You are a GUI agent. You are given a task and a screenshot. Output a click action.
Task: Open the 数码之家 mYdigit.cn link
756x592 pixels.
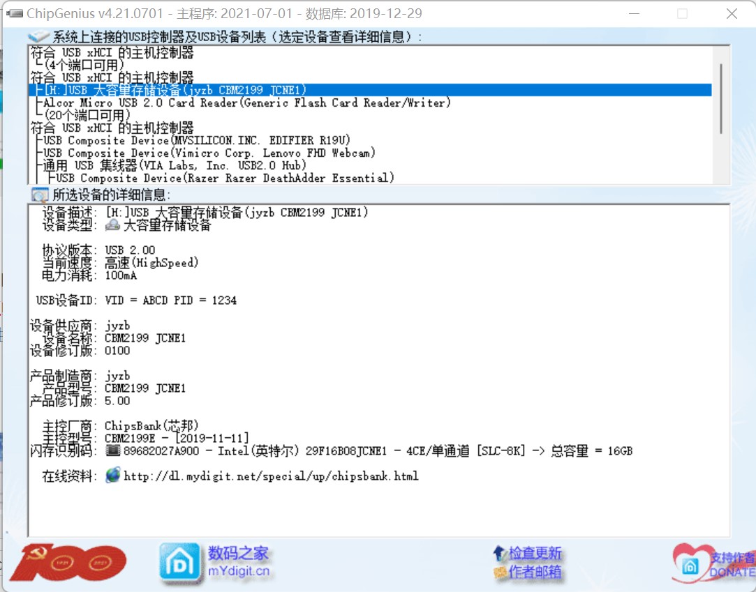238,562
